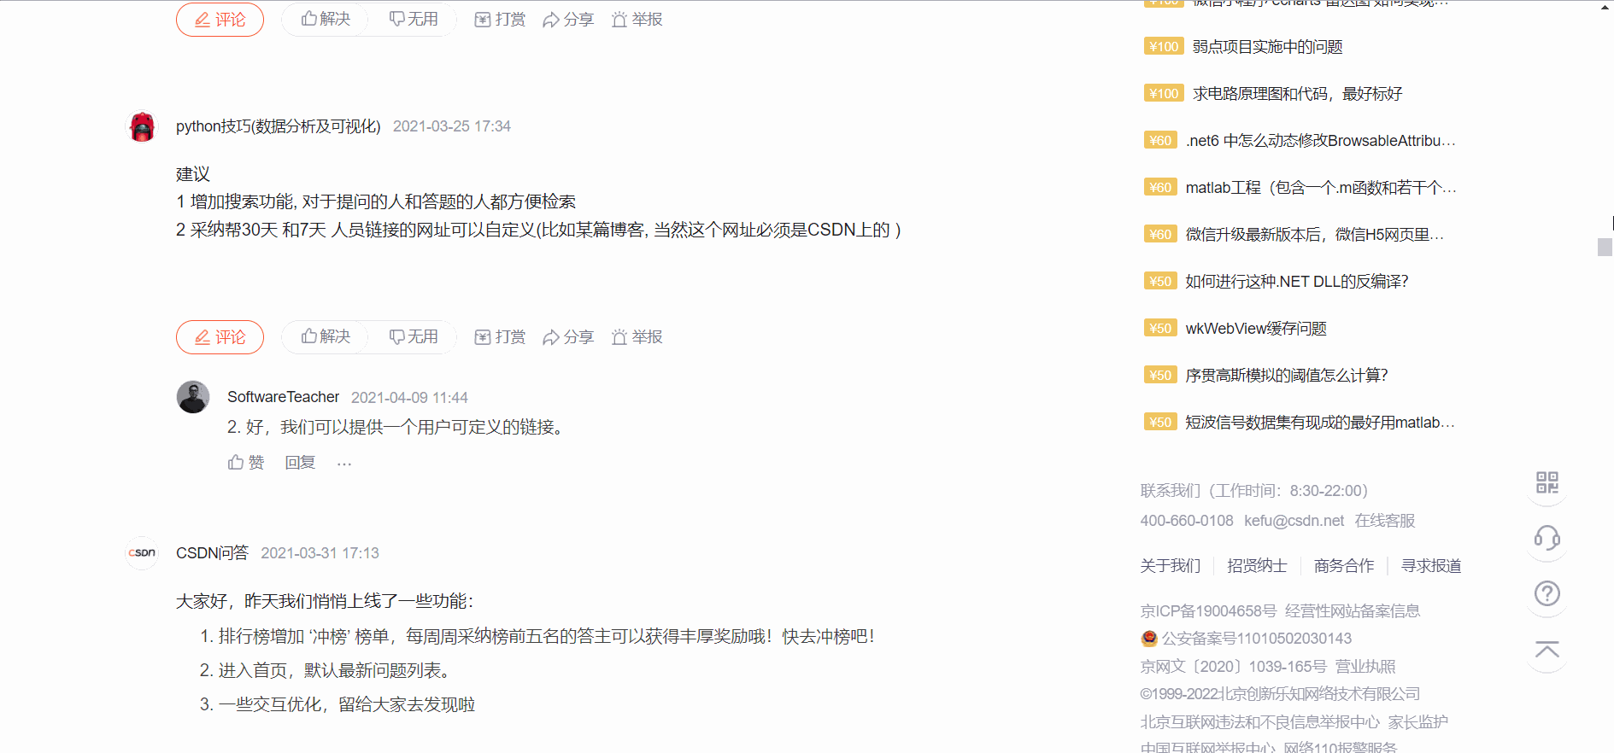
Task: Open 商务合作 footer link
Action: point(1344,566)
